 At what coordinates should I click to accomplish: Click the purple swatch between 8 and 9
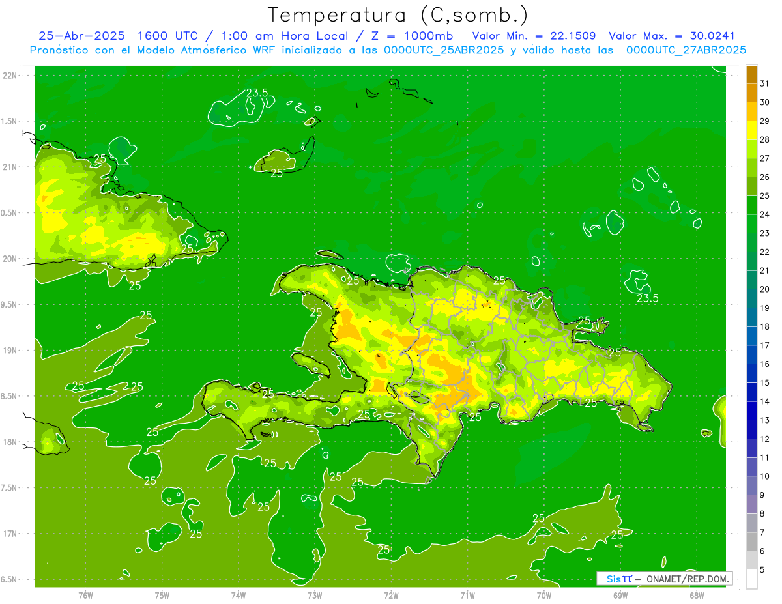coord(751,504)
